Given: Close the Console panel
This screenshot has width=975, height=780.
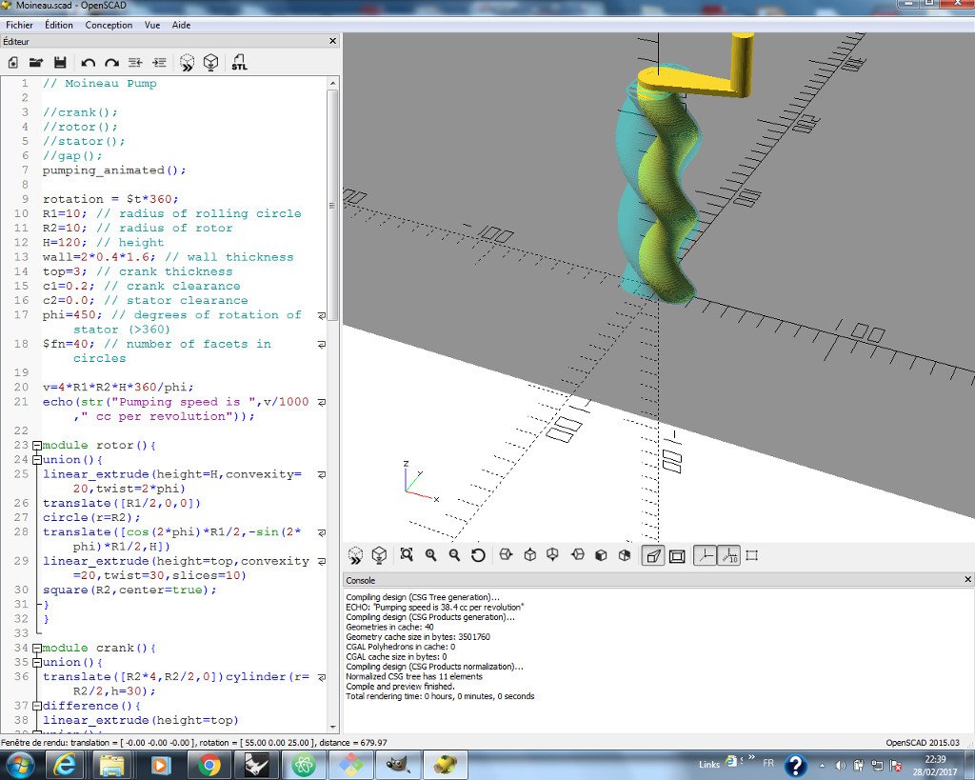Looking at the screenshot, I should [x=967, y=579].
